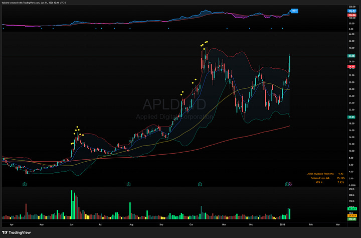The width and height of the screenshot is (361, 238).
Task: Click the 150M volume axis value
Action: click(x=351, y=201)
